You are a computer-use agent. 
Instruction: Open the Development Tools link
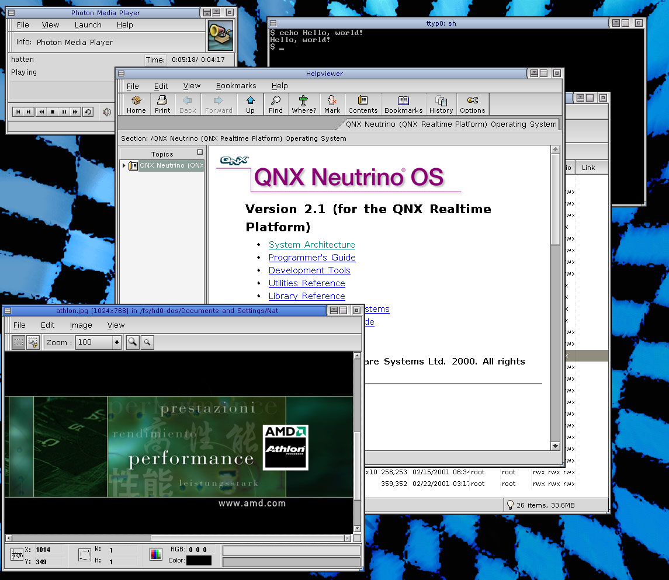[x=309, y=270]
